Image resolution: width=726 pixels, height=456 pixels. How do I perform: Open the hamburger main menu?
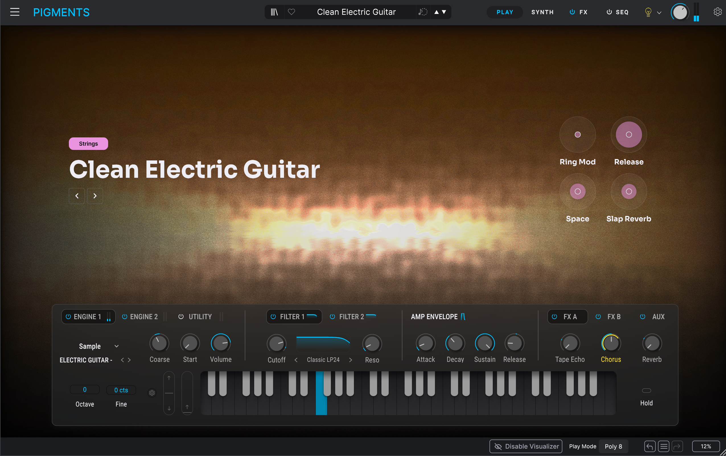pyautogui.click(x=15, y=12)
